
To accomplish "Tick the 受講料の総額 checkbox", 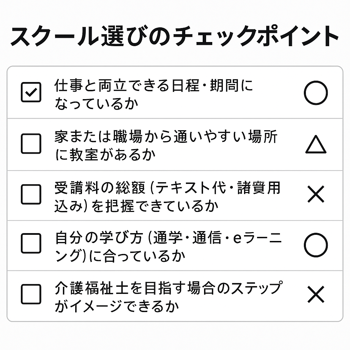I will click(31, 194).
